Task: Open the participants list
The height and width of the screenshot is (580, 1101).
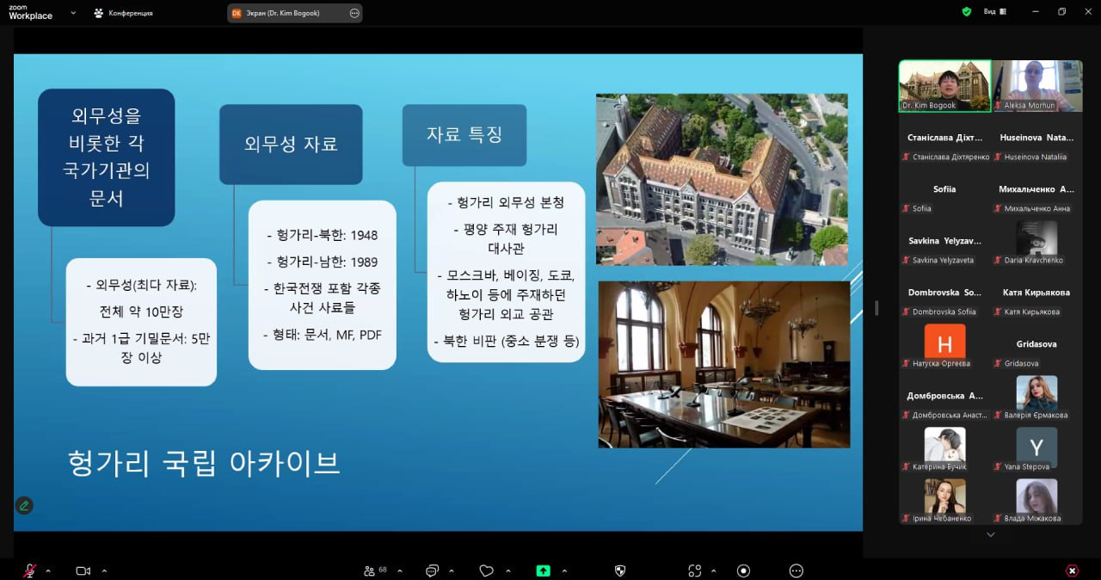Action: 371,571
